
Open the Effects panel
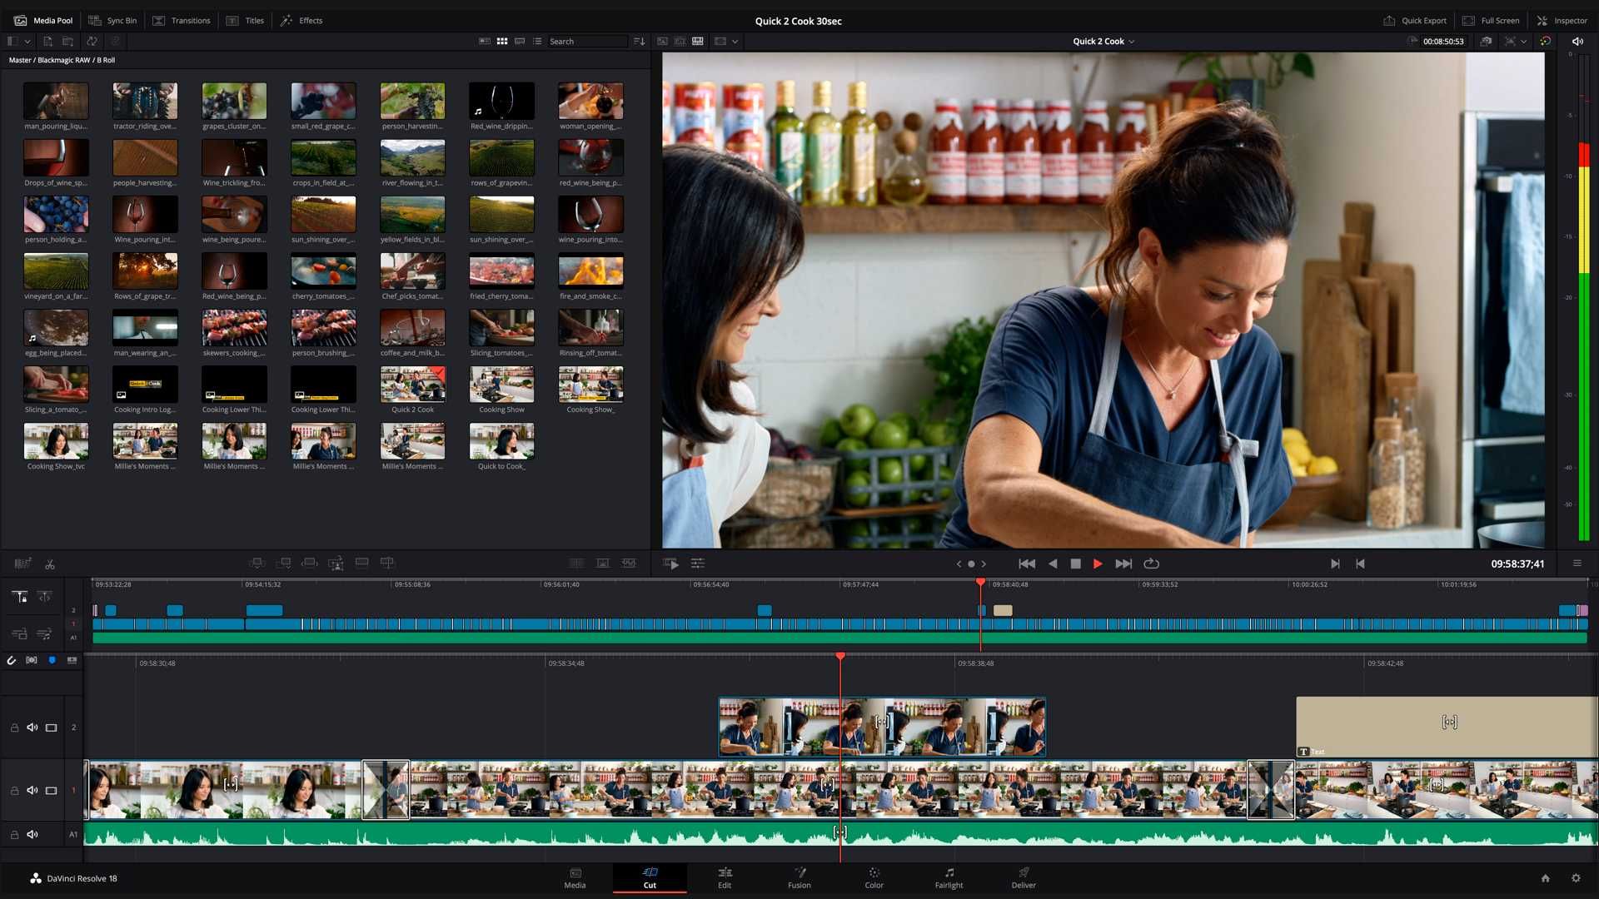tap(301, 20)
